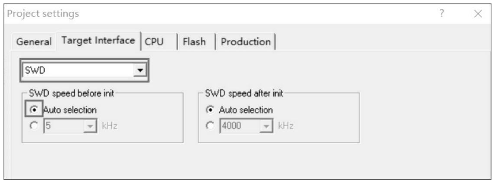Switch to the General tab

34,42
